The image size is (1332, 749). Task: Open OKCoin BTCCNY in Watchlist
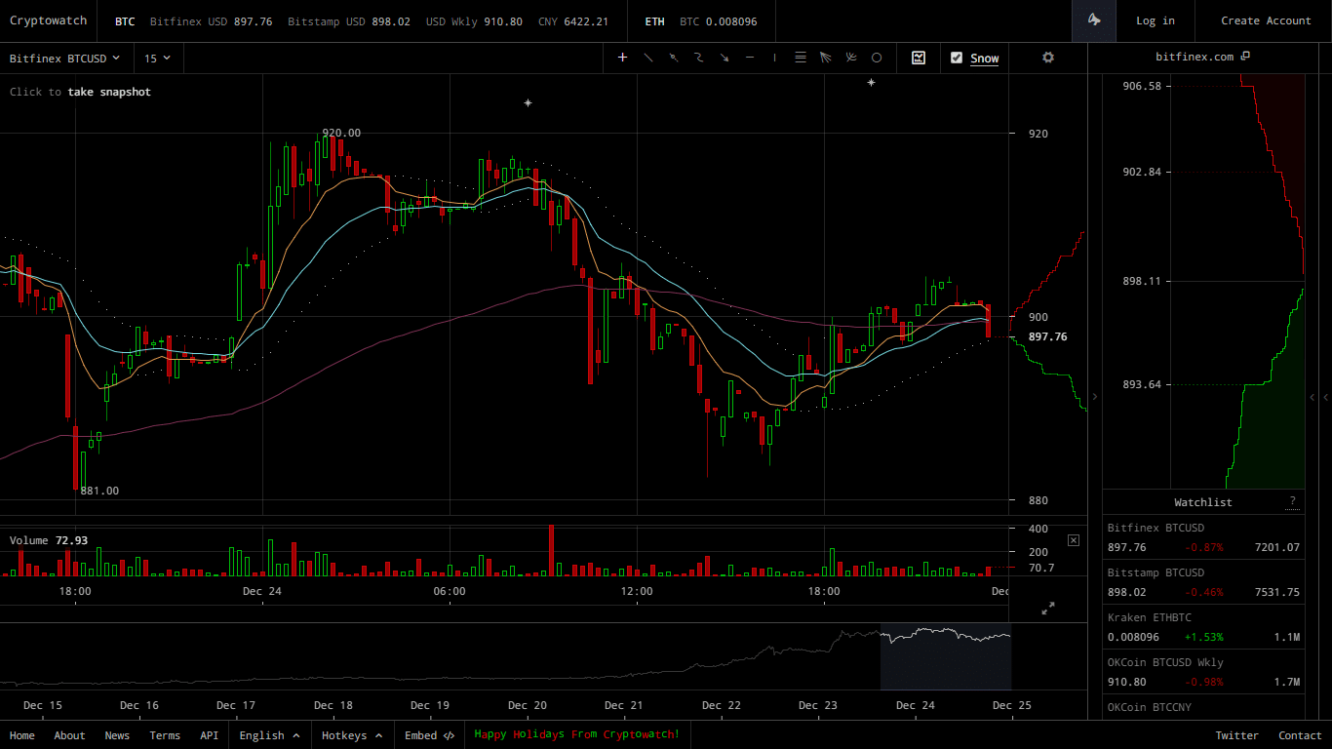coord(1203,707)
